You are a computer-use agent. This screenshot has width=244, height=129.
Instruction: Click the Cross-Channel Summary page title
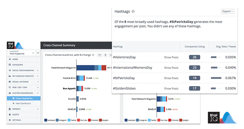[x=59, y=45]
